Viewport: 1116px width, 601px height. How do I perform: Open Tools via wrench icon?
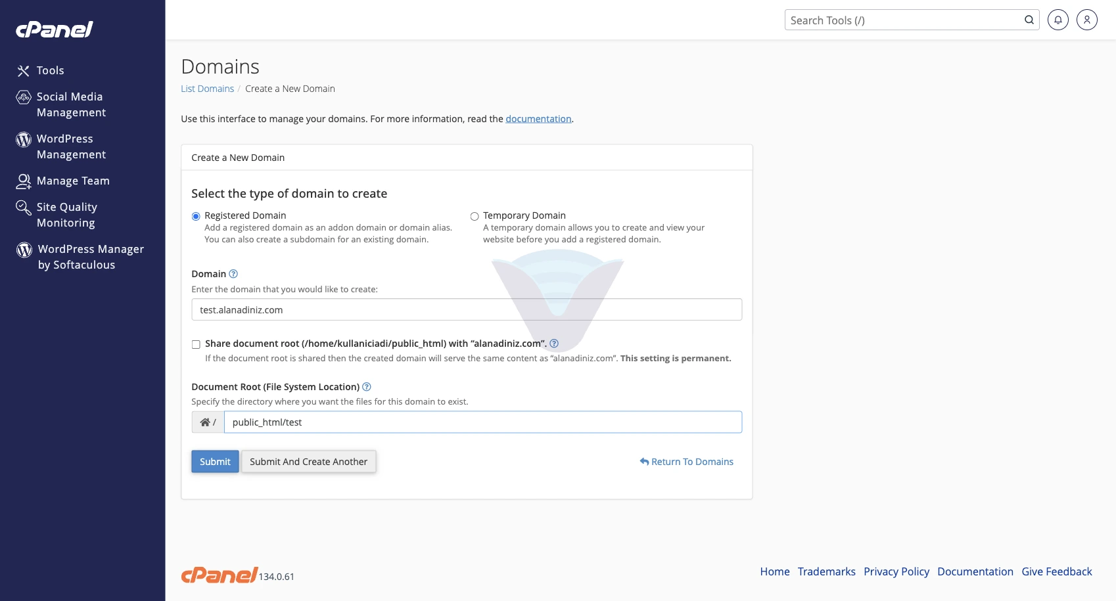24,71
